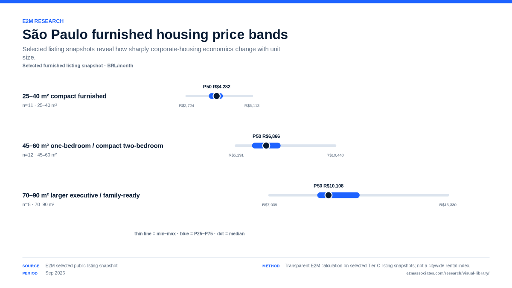This screenshot has height=288, width=512.
Task: Click the legend text below the chart
Action: 189,233
